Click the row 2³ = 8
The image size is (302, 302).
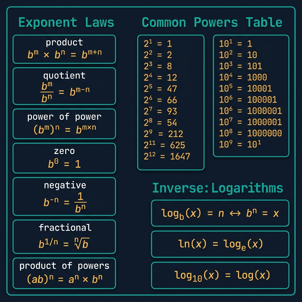(x=158, y=66)
